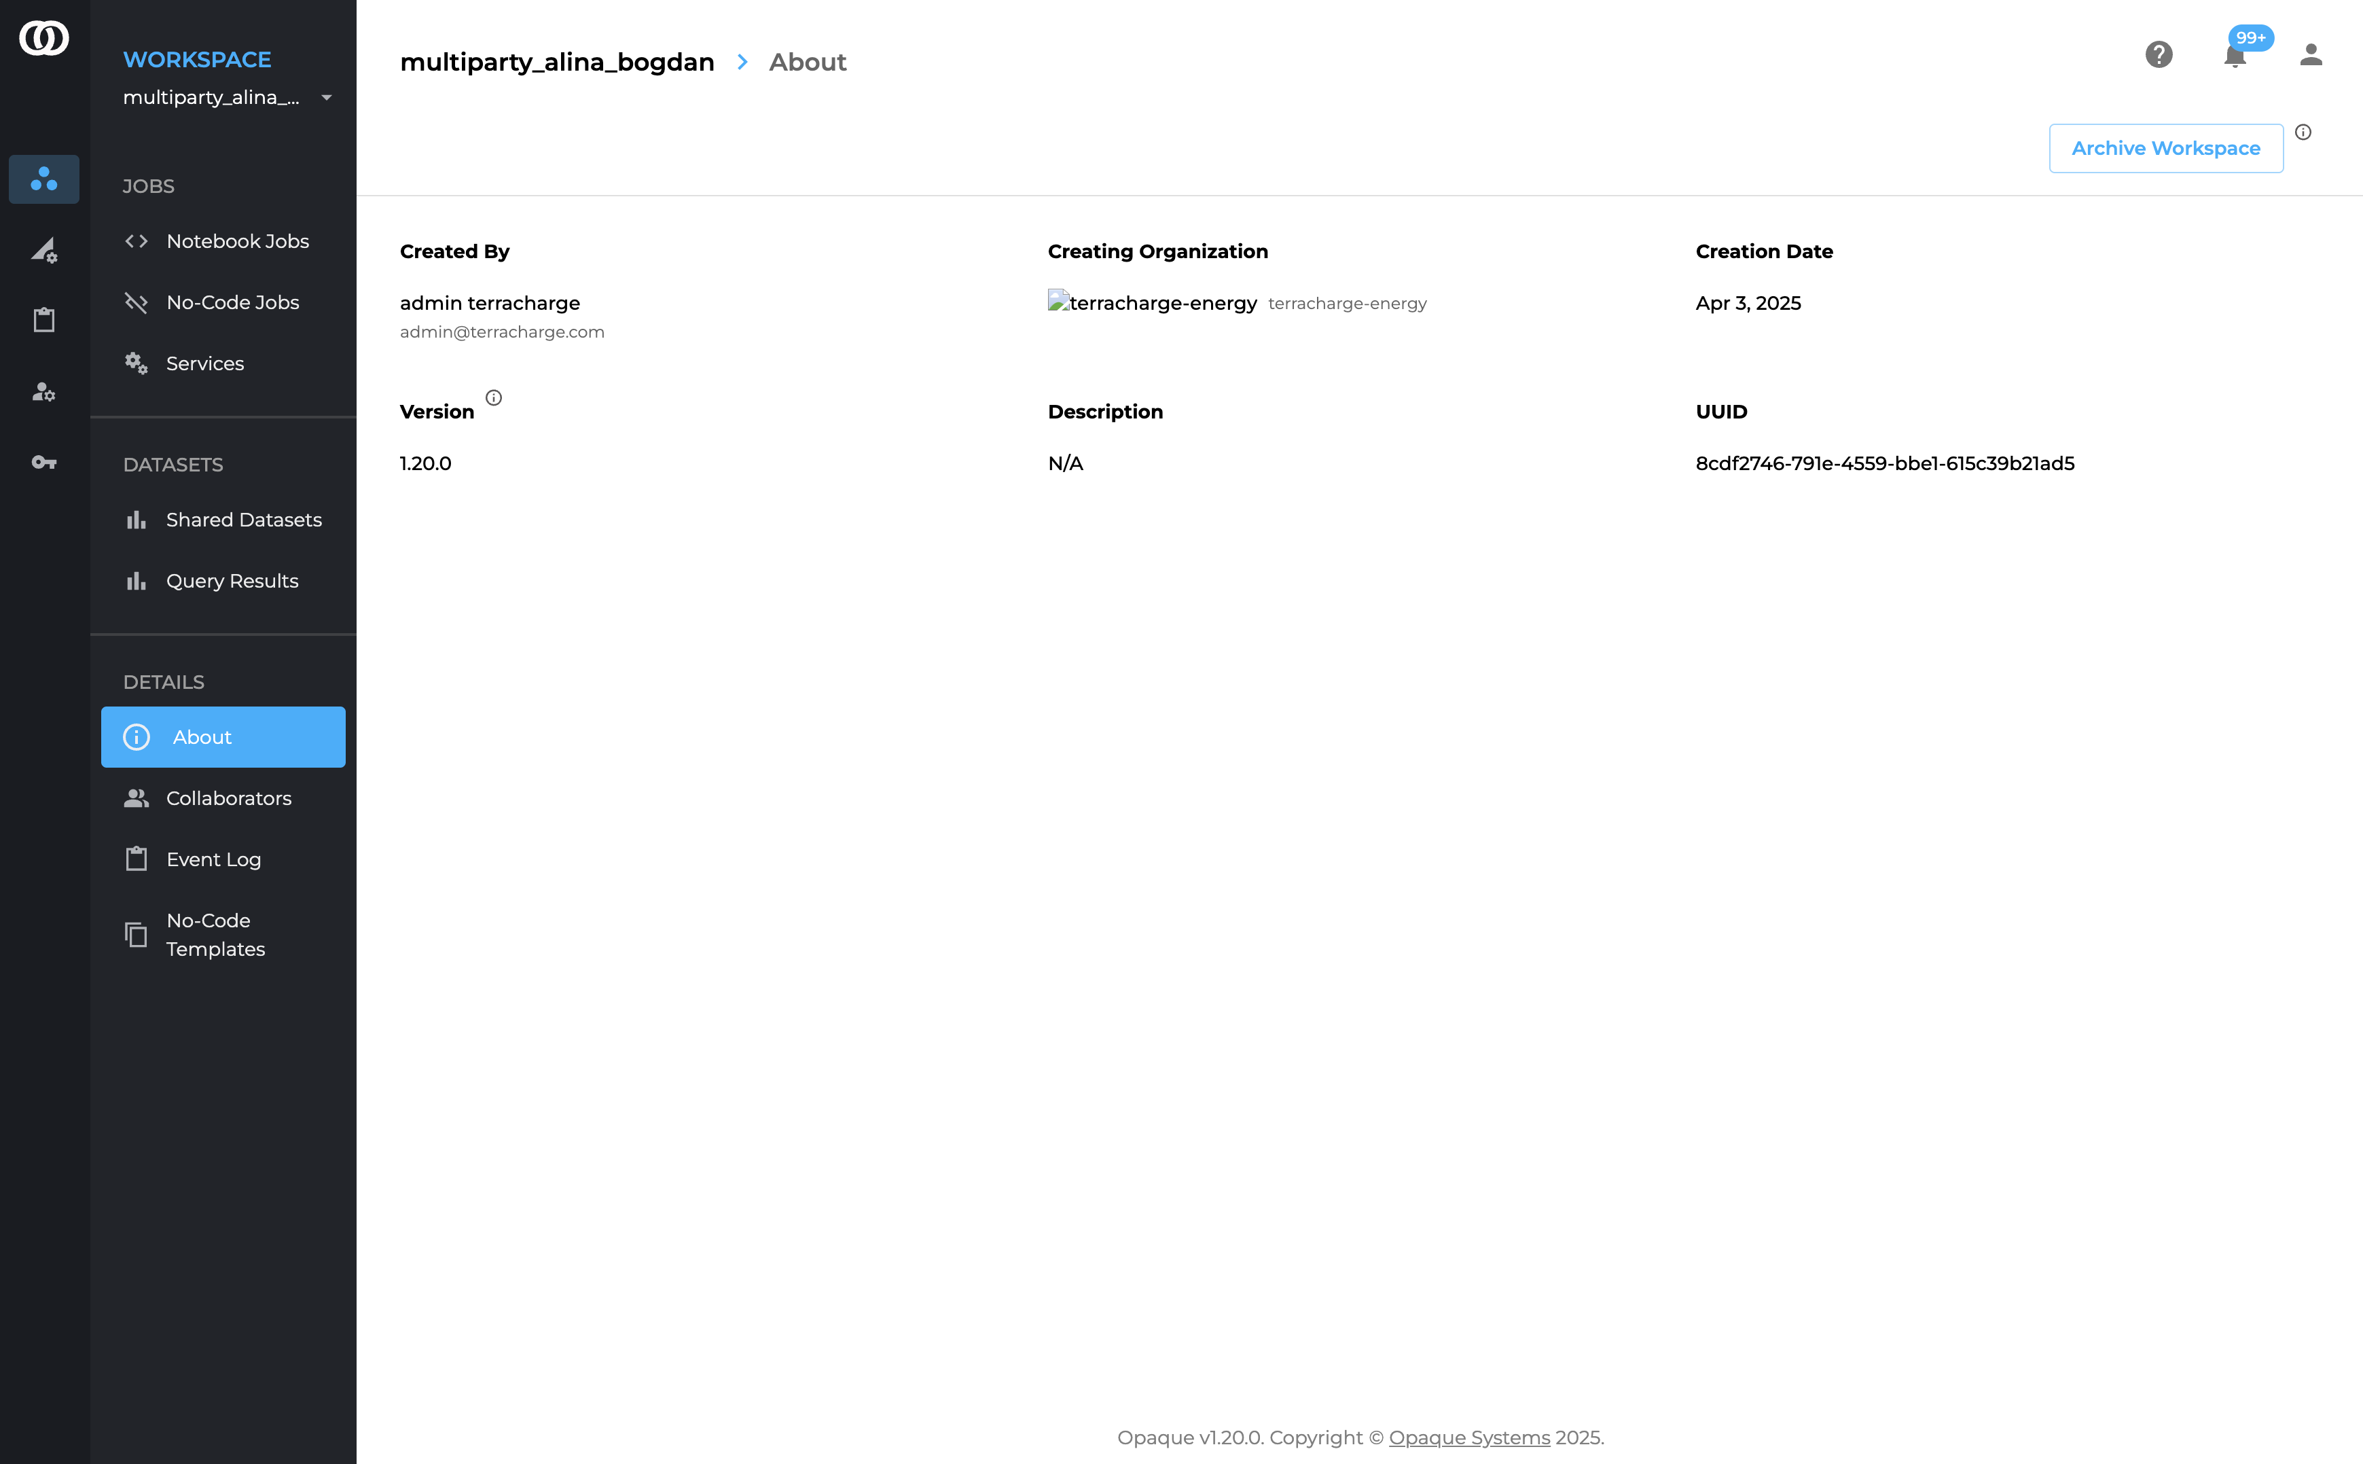Open the user profile icon
Screen dimensions: 2363x1464
click(2311, 54)
